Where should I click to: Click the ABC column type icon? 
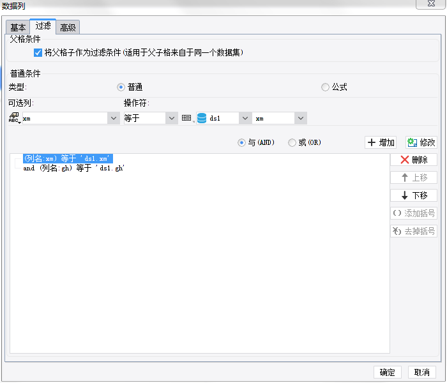click(14, 118)
